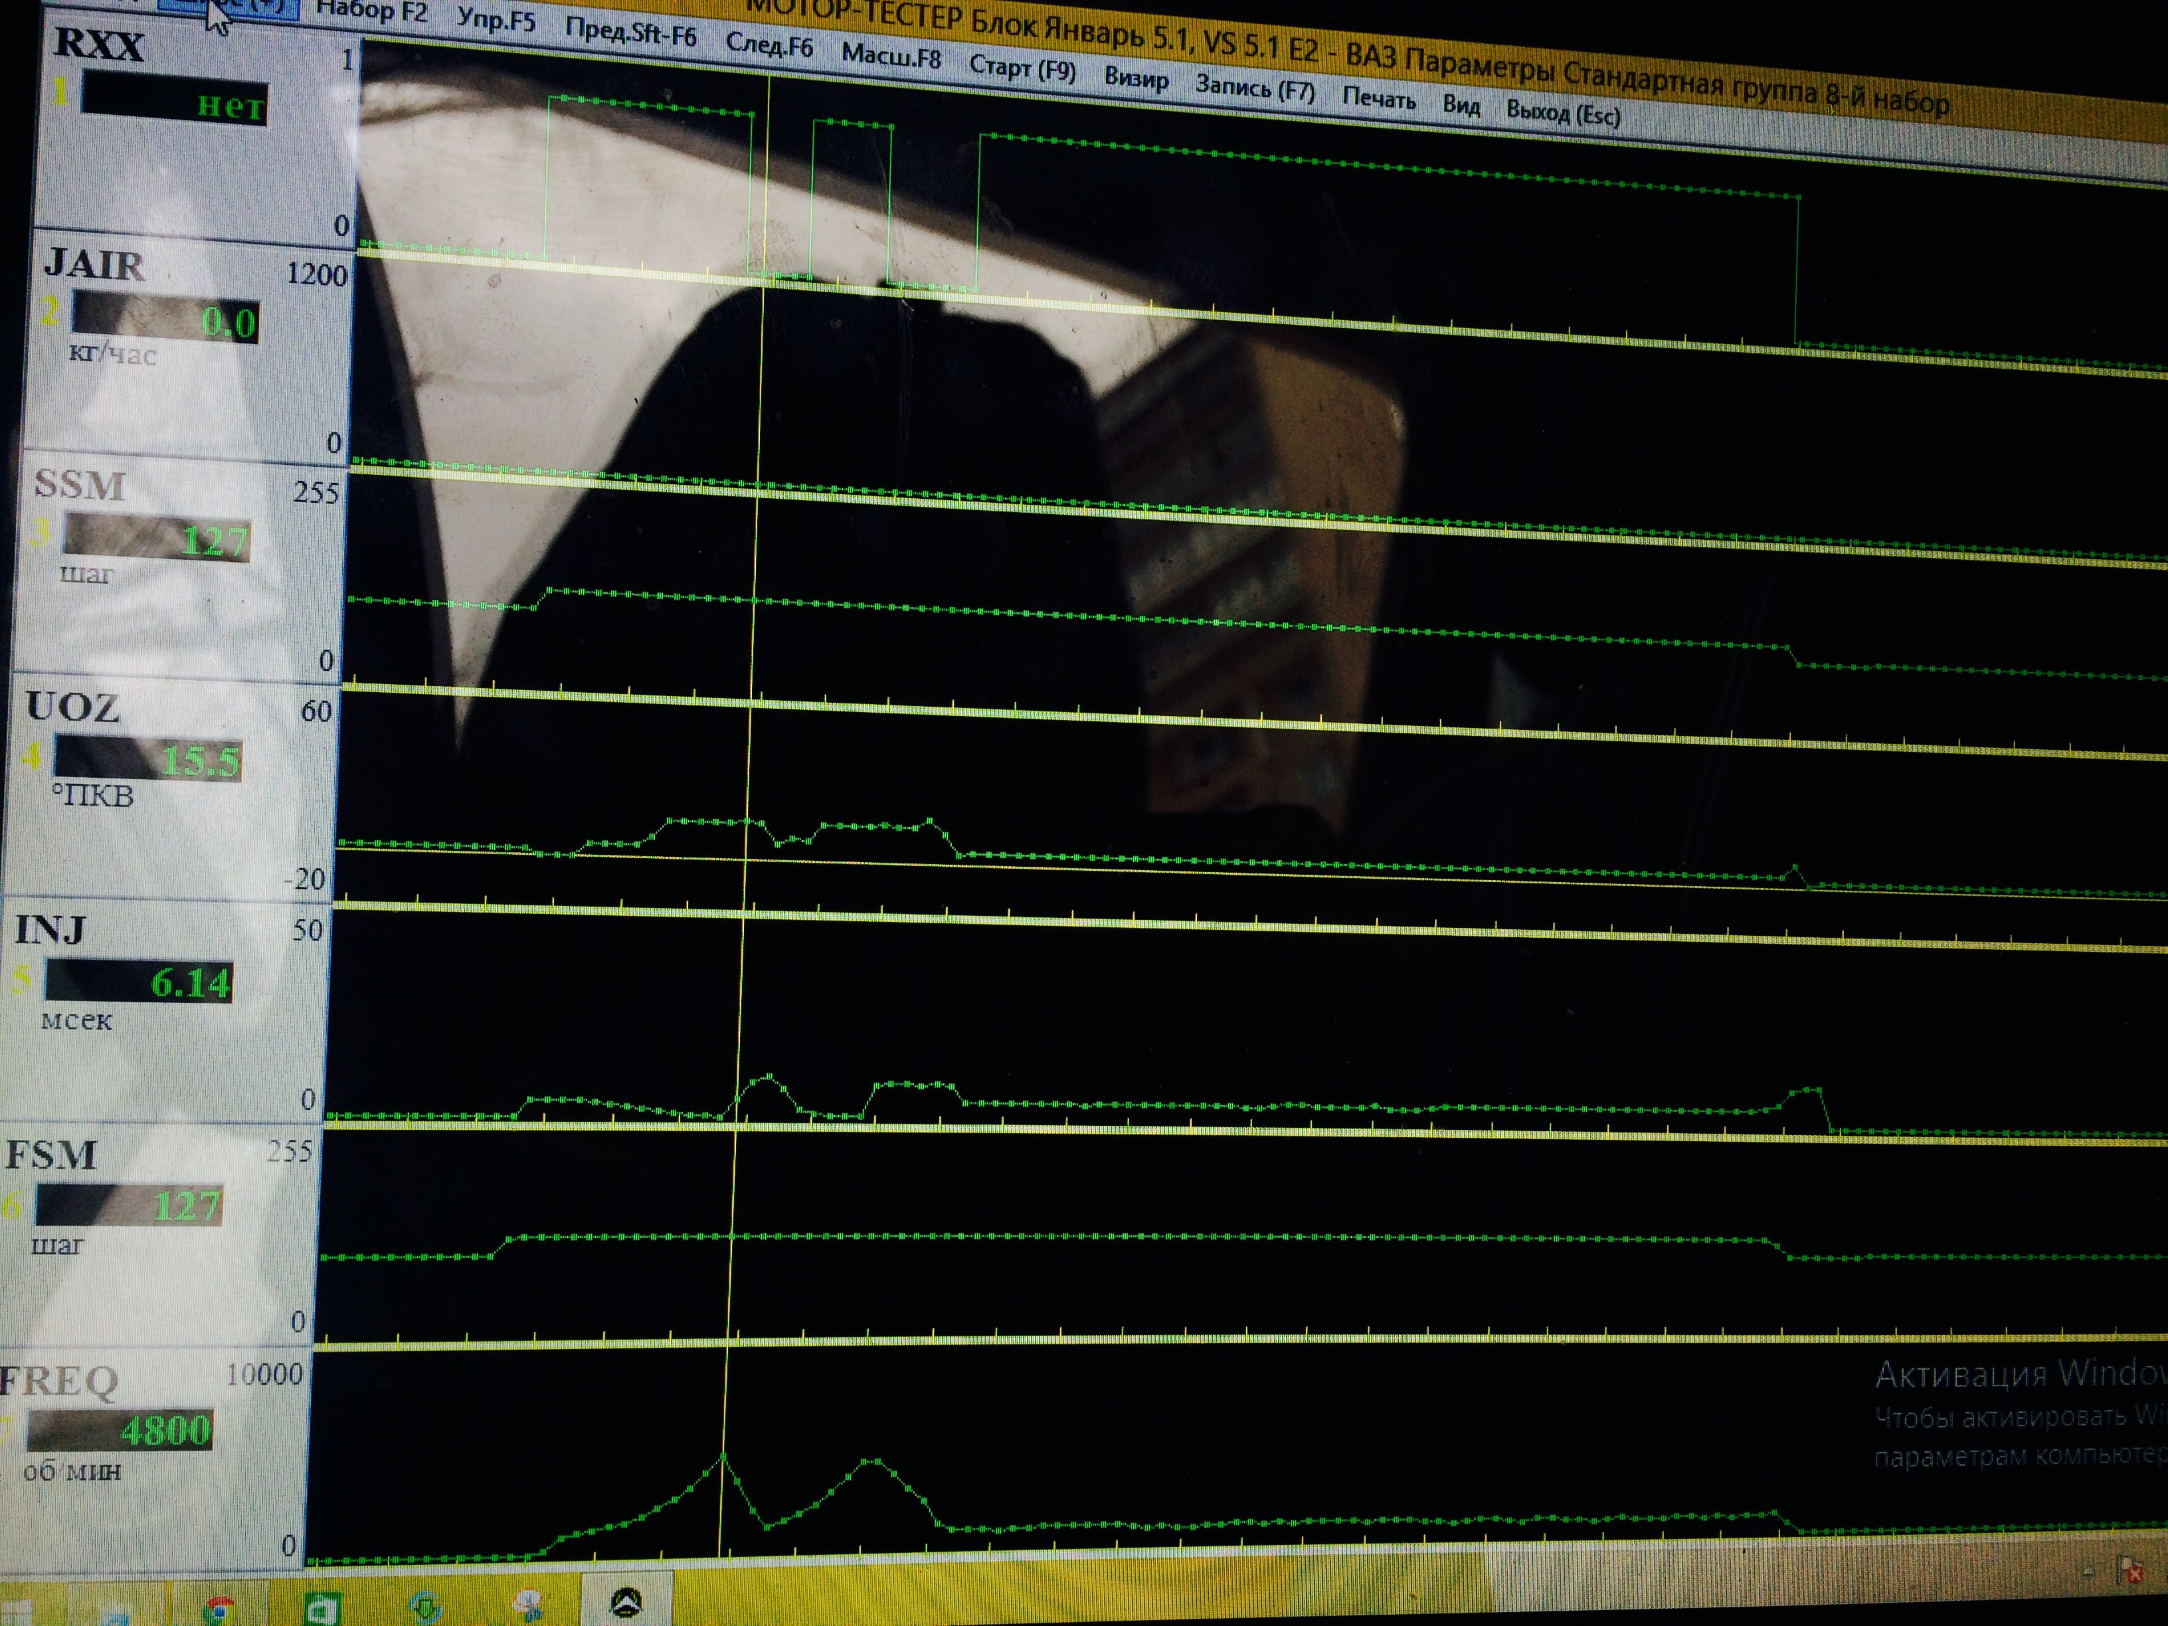Open the colorful paint-like taskbar icon
Image resolution: width=2168 pixels, height=1626 pixels.
click(529, 1605)
